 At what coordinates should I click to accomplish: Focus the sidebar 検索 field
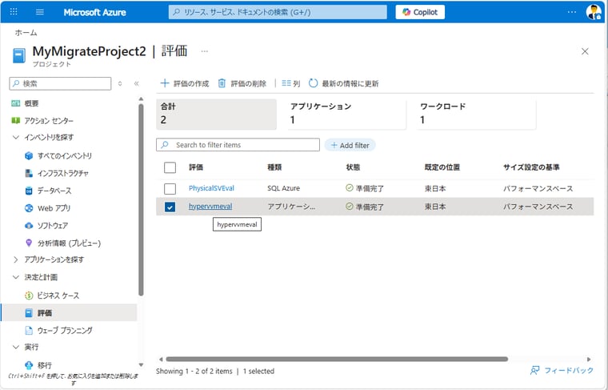pyautogui.click(x=60, y=83)
